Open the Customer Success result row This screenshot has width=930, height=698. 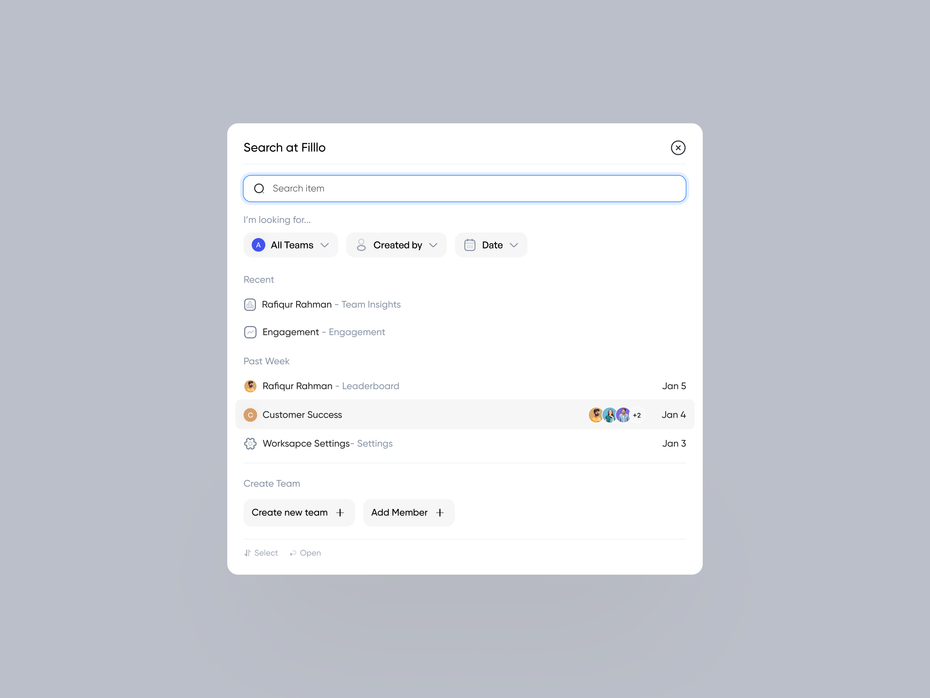tap(465, 414)
